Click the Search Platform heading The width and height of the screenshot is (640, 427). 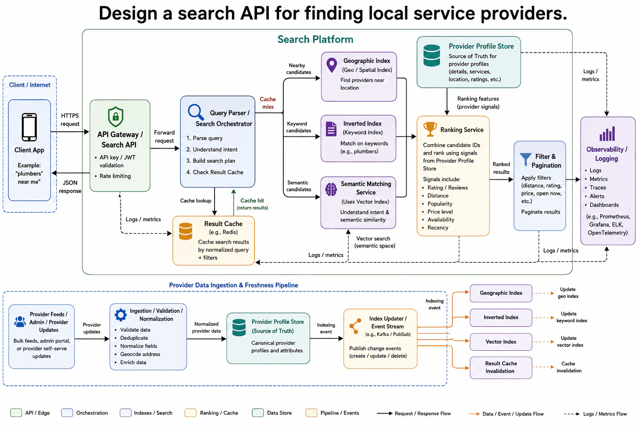(x=315, y=40)
